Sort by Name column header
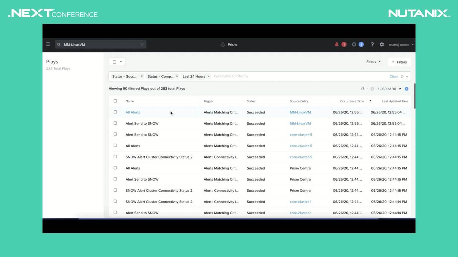This screenshot has width=458, height=257. point(130,101)
